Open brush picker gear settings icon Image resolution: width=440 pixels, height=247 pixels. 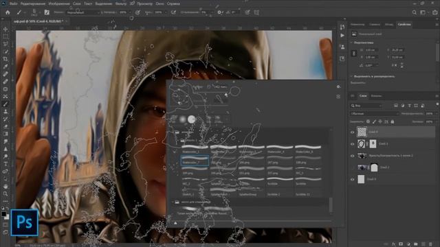[338, 87]
